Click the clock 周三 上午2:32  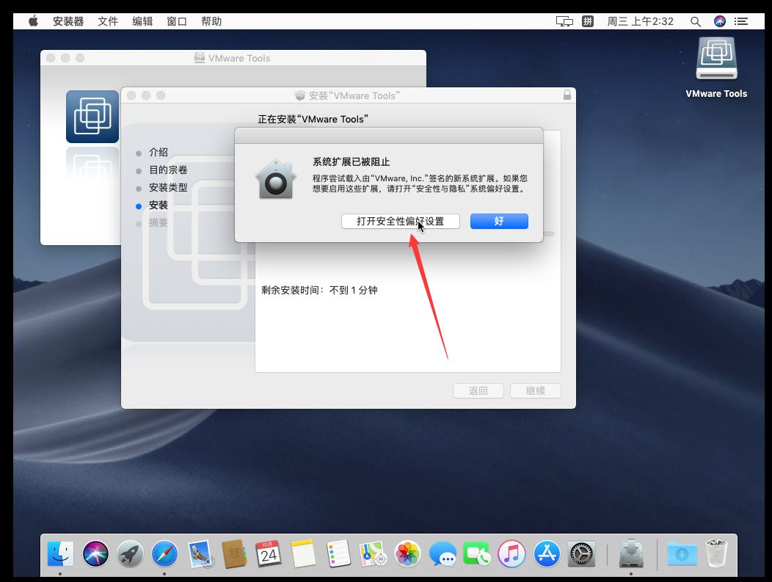coord(640,21)
